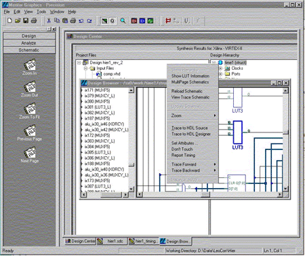
Task: Open the View menu
Action: click(x=28, y=12)
